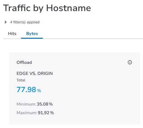Click the 77.98 total offload value
Viewport: 143px width, 128px height.
point(26,90)
